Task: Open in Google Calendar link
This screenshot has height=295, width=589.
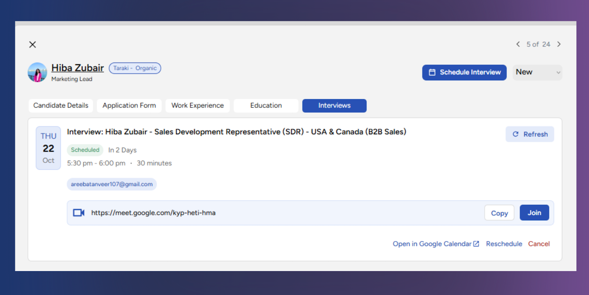Action: [x=436, y=244]
